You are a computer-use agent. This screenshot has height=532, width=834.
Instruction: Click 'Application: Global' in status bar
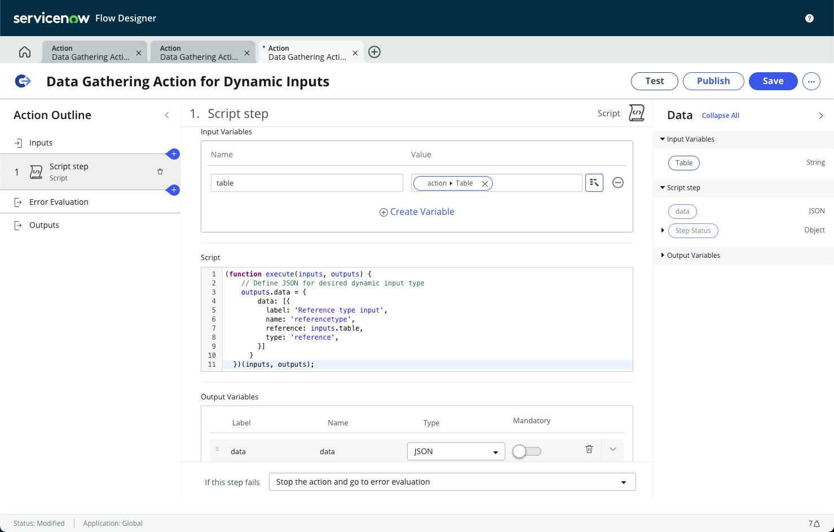[x=113, y=524]
